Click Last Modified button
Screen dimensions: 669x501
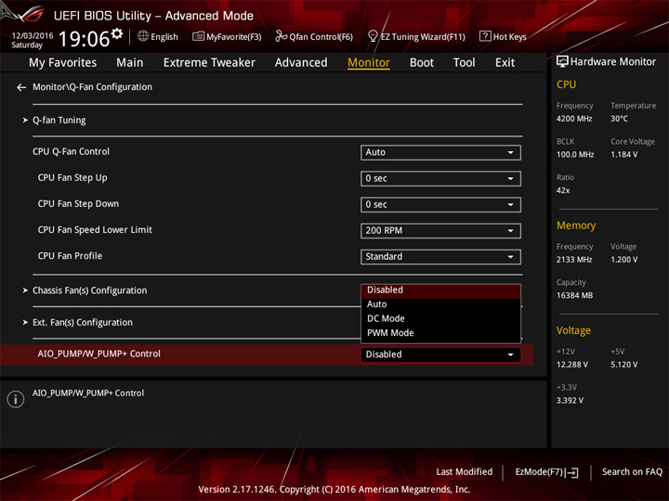click(465, 472)
